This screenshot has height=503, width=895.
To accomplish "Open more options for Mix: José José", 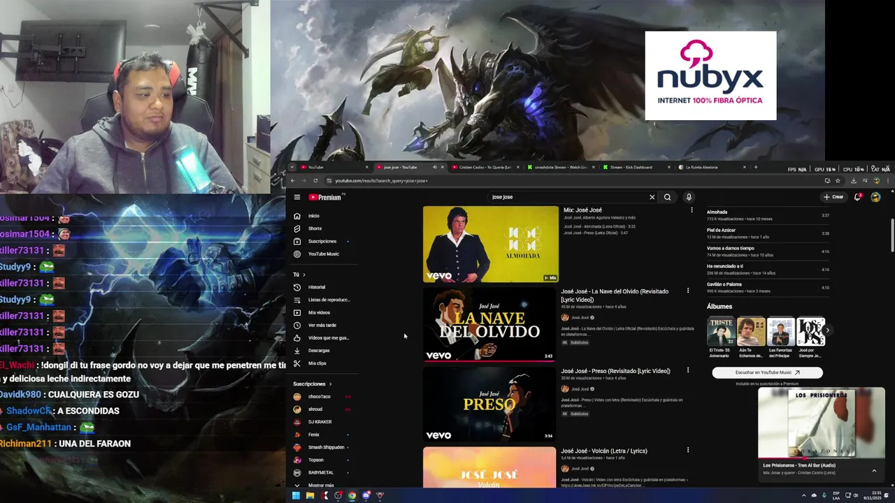I will (x=692, y=210).
